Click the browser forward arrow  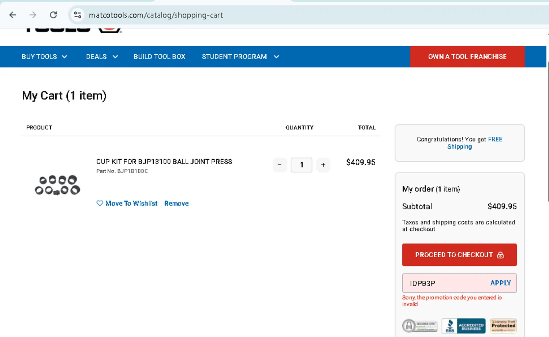[x=33, y=15]
